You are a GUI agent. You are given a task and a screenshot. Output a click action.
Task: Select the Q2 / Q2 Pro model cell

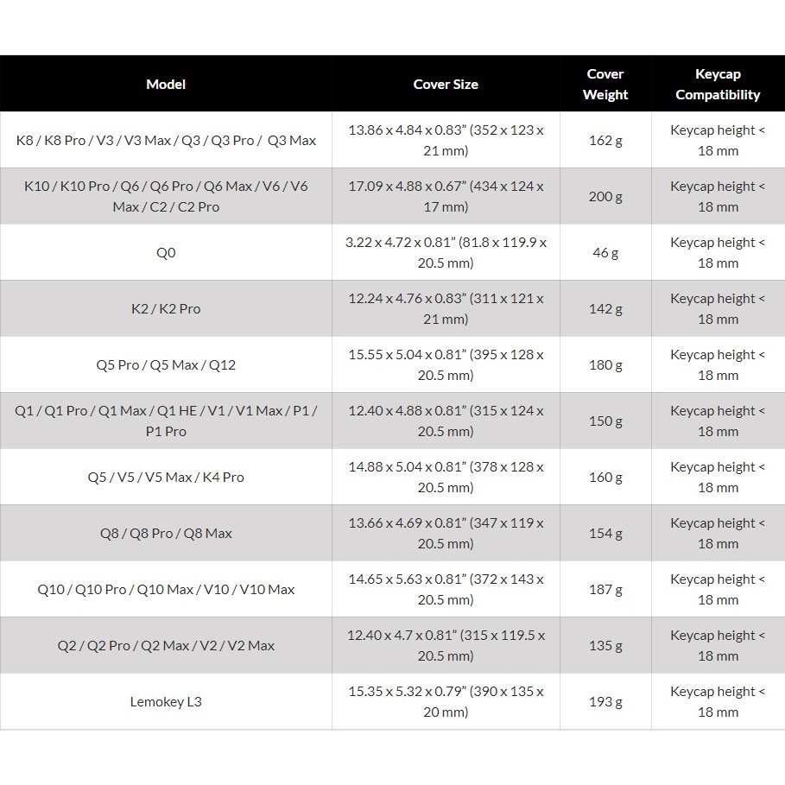[166, 645]
